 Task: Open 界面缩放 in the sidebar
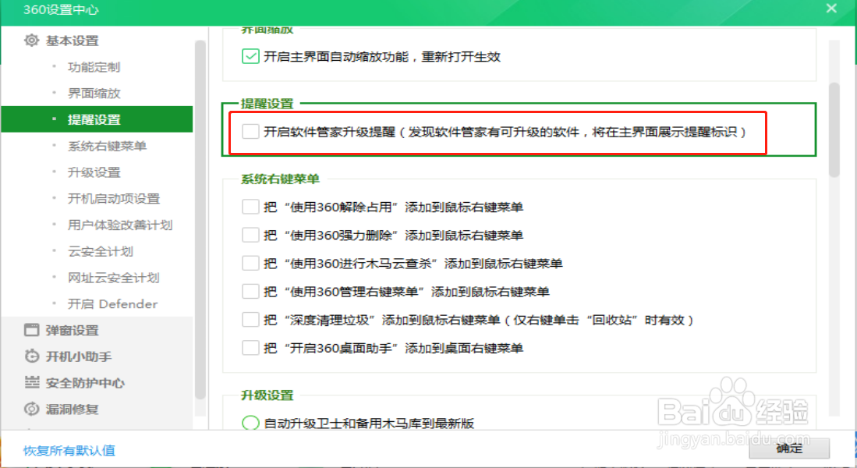(x=94, y=93)
